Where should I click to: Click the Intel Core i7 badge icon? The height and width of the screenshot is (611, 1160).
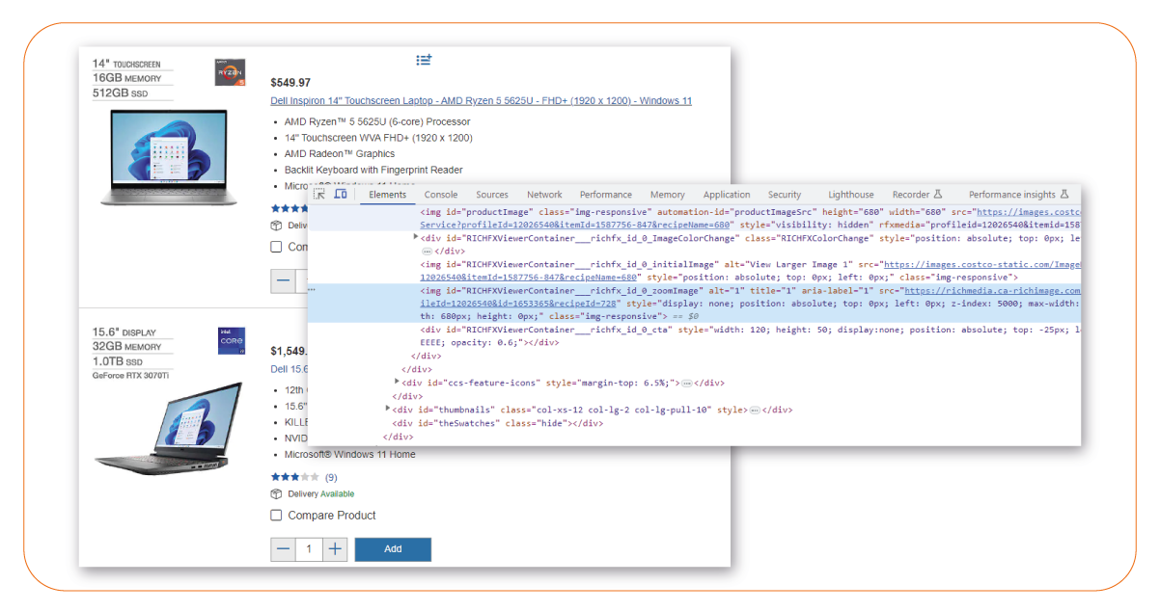(x=232, y=341)
